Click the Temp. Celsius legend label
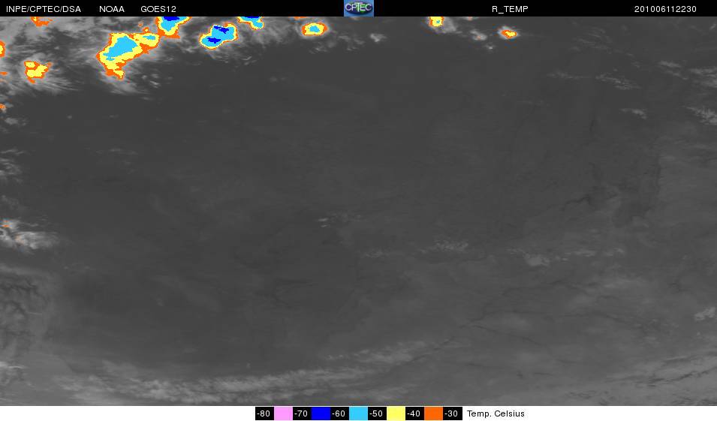The height and width of the screenshot is (421, 717). click(496, 413)
